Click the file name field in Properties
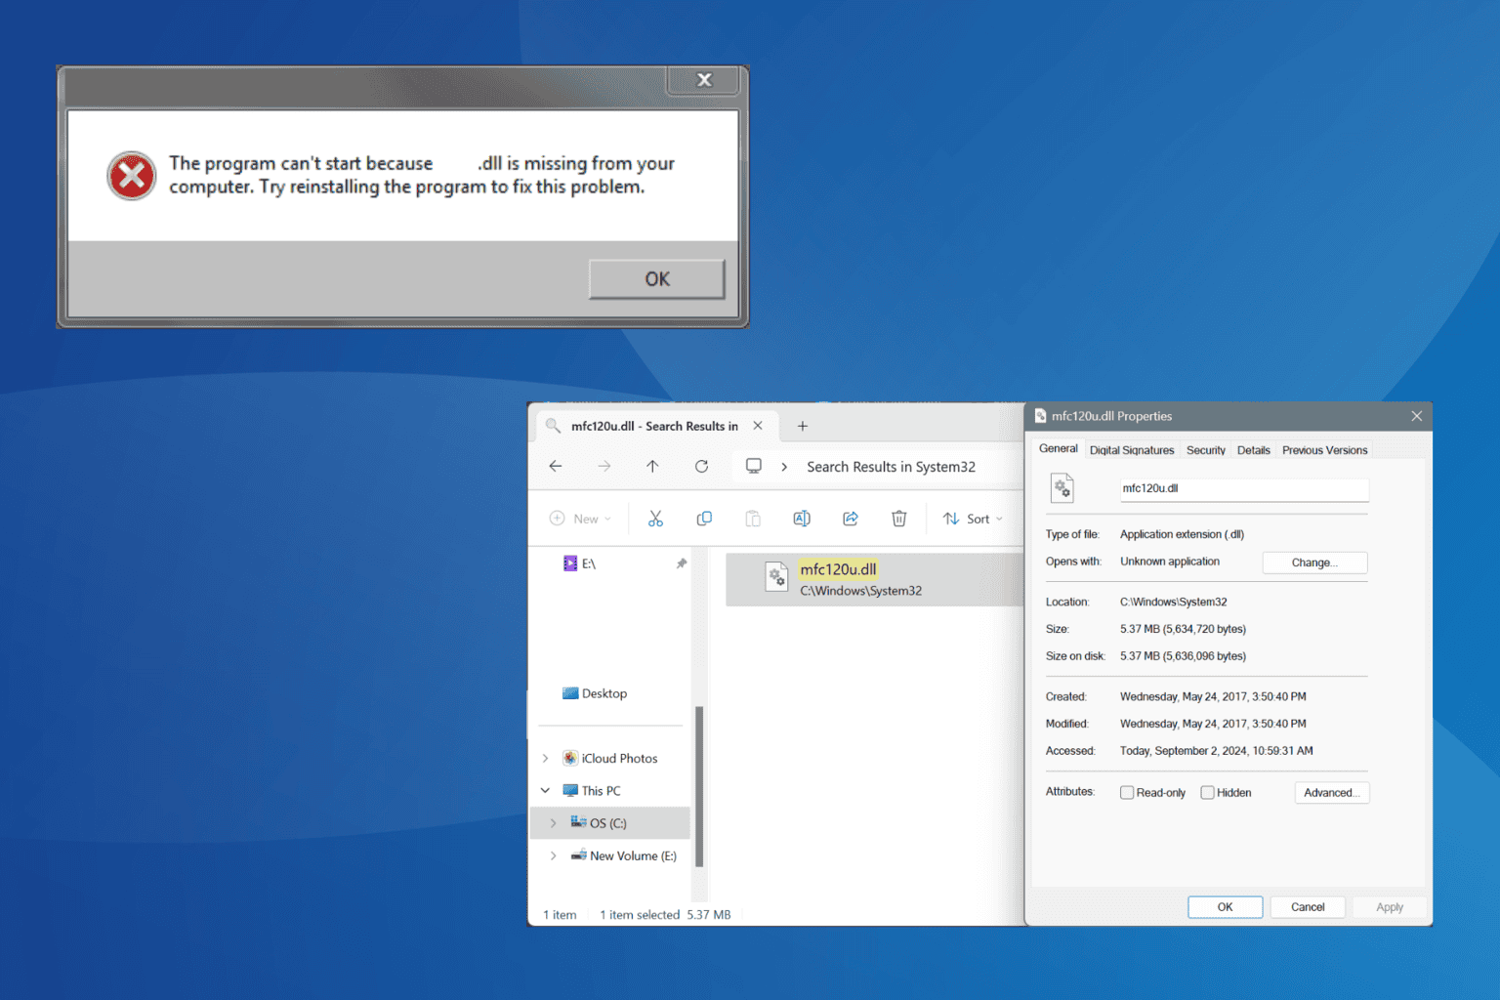The height and width of the screenshot is (1000, 1500). 1244,488
